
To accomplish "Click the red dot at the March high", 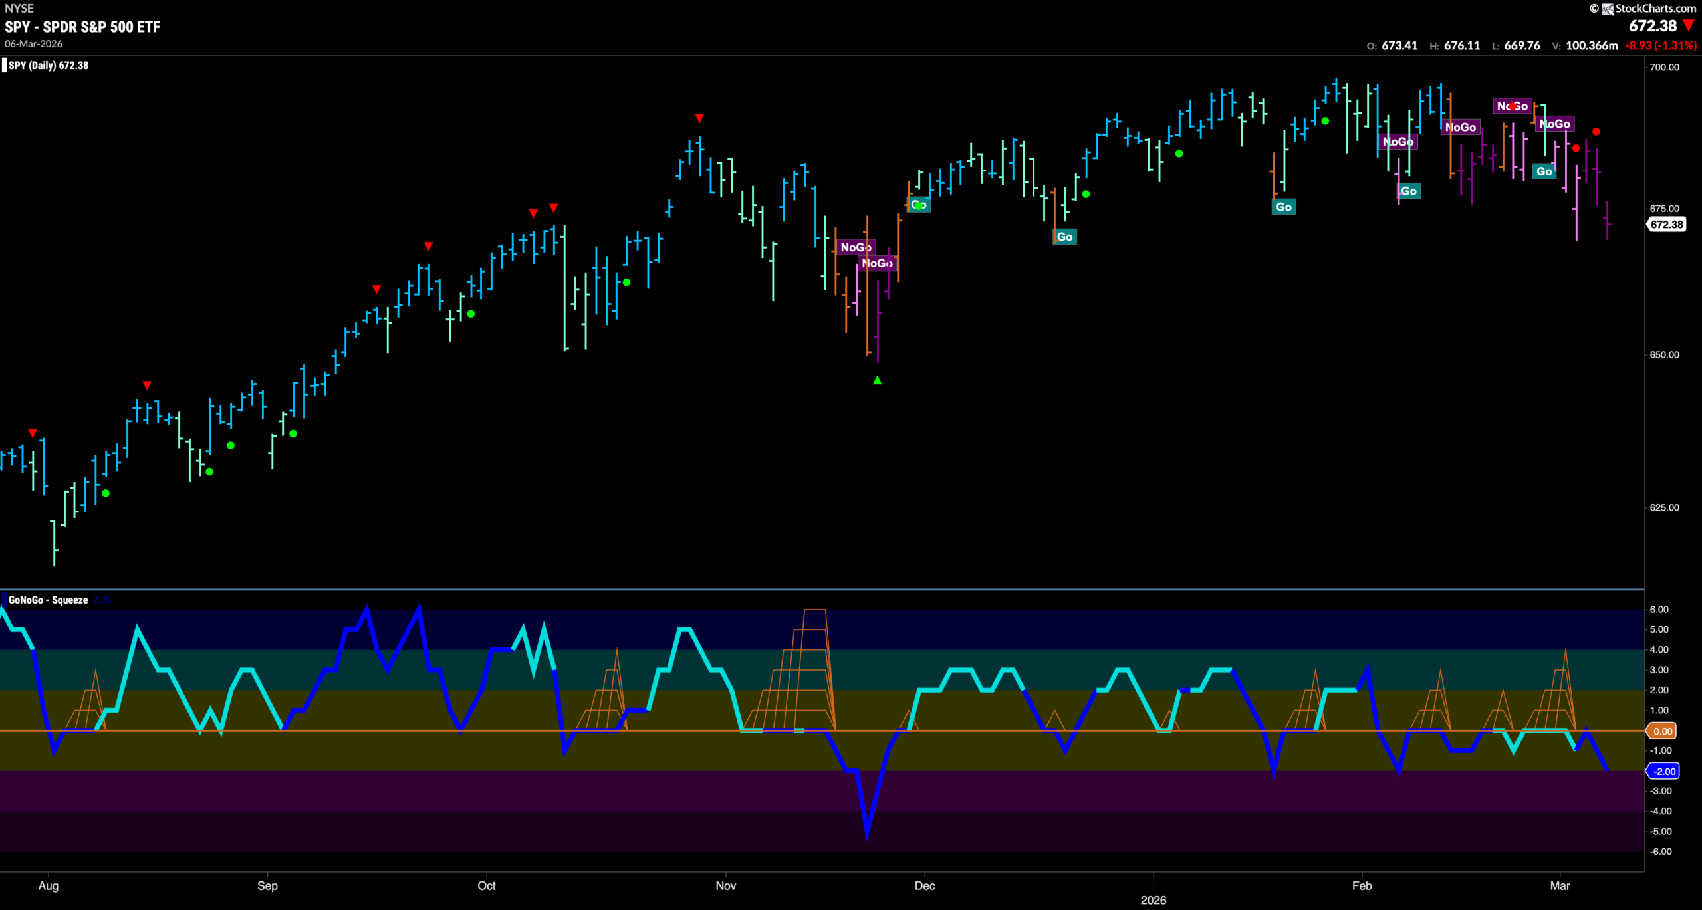I will click(1596, 132).
